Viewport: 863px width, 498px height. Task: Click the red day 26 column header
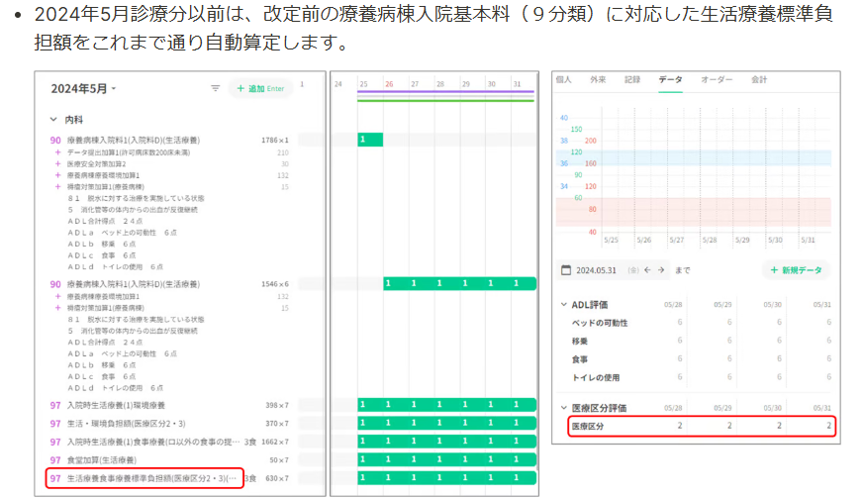tap(389, 84)
